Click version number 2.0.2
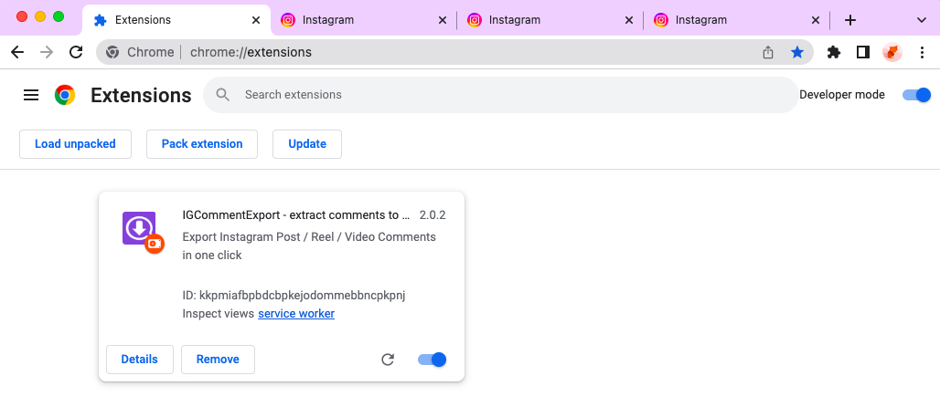This screenshot has height=407, width=940. pos(433,214)
